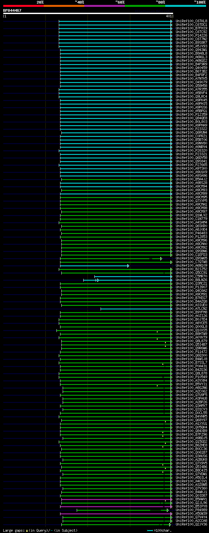Select label UniRef100_B9YFM8
Image resolution: width=209 pixels, height=533 pixels.
[191, 312]
